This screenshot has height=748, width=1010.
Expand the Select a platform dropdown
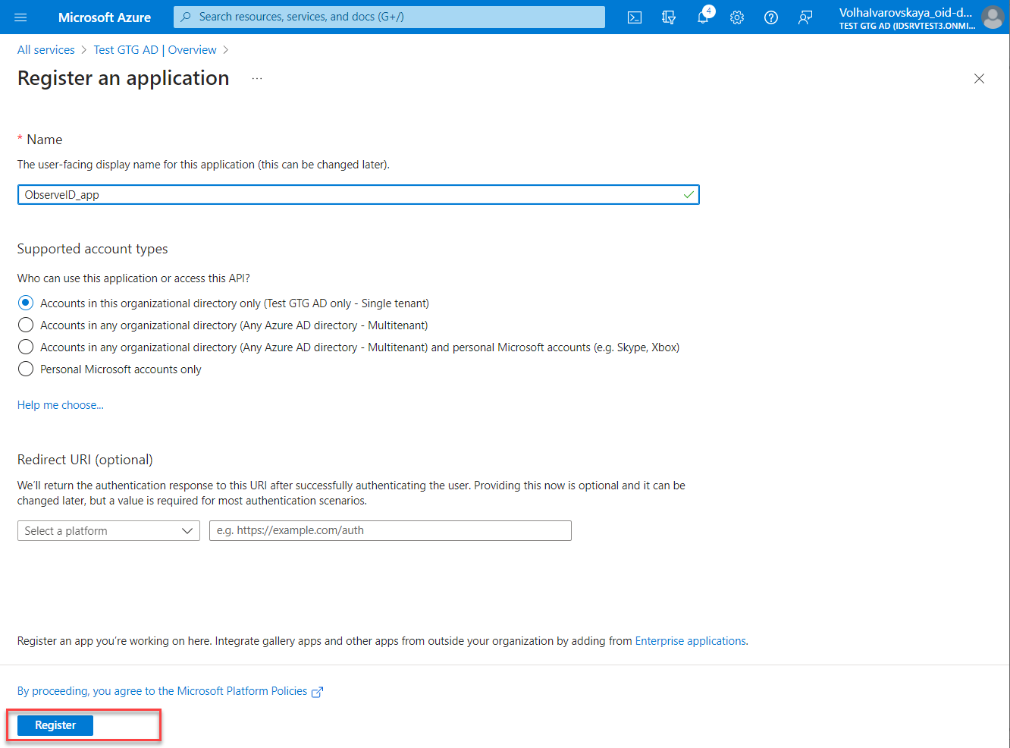(x=108, y=531)
